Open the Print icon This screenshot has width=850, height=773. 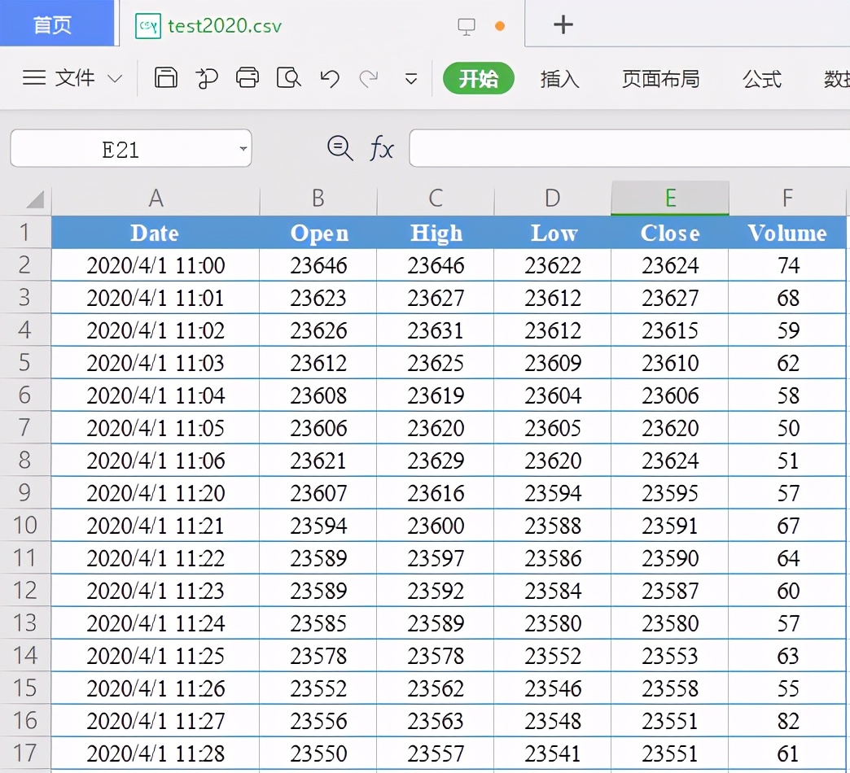point(248,78)
